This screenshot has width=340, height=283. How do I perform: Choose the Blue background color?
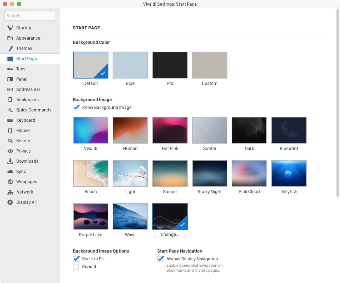click(130, 65)
